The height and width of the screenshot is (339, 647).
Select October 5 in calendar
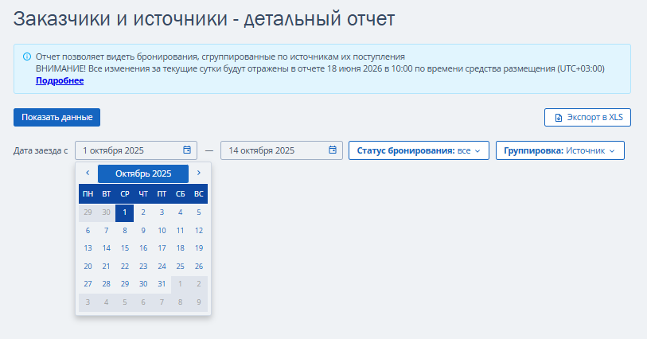[199, 212]
